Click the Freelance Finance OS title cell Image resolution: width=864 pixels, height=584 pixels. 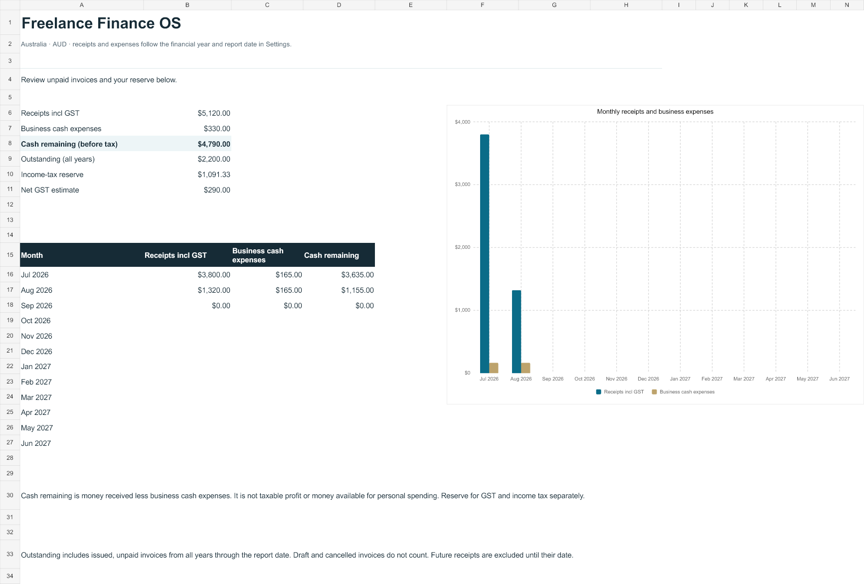(101, 23)
